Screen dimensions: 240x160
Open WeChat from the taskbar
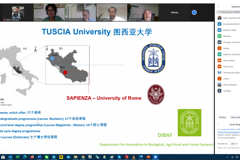pos(47,157)
